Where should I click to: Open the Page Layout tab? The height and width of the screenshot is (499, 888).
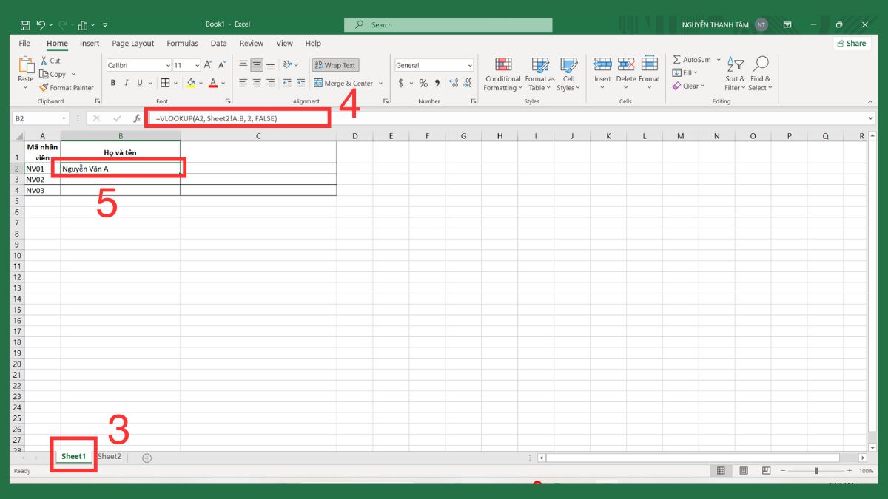coord(133,44)
